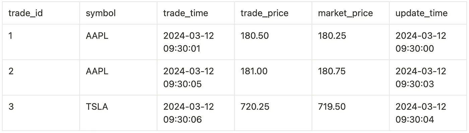The height and width of the screenshot is (133, 469).
Task: Select the 181.00 trade price cell
Action: pos(273,77)
